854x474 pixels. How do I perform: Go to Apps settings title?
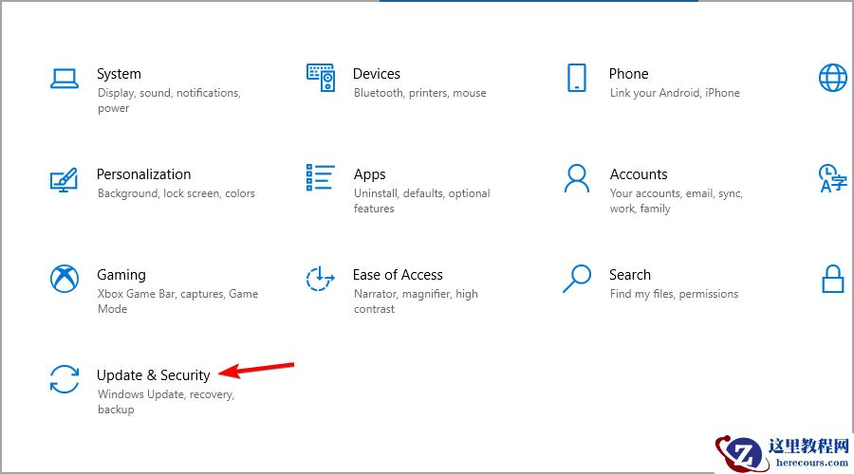[369, 174]
